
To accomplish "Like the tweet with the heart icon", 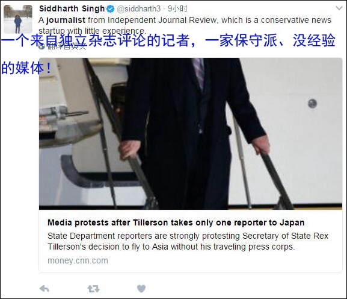I will [141, 289].
